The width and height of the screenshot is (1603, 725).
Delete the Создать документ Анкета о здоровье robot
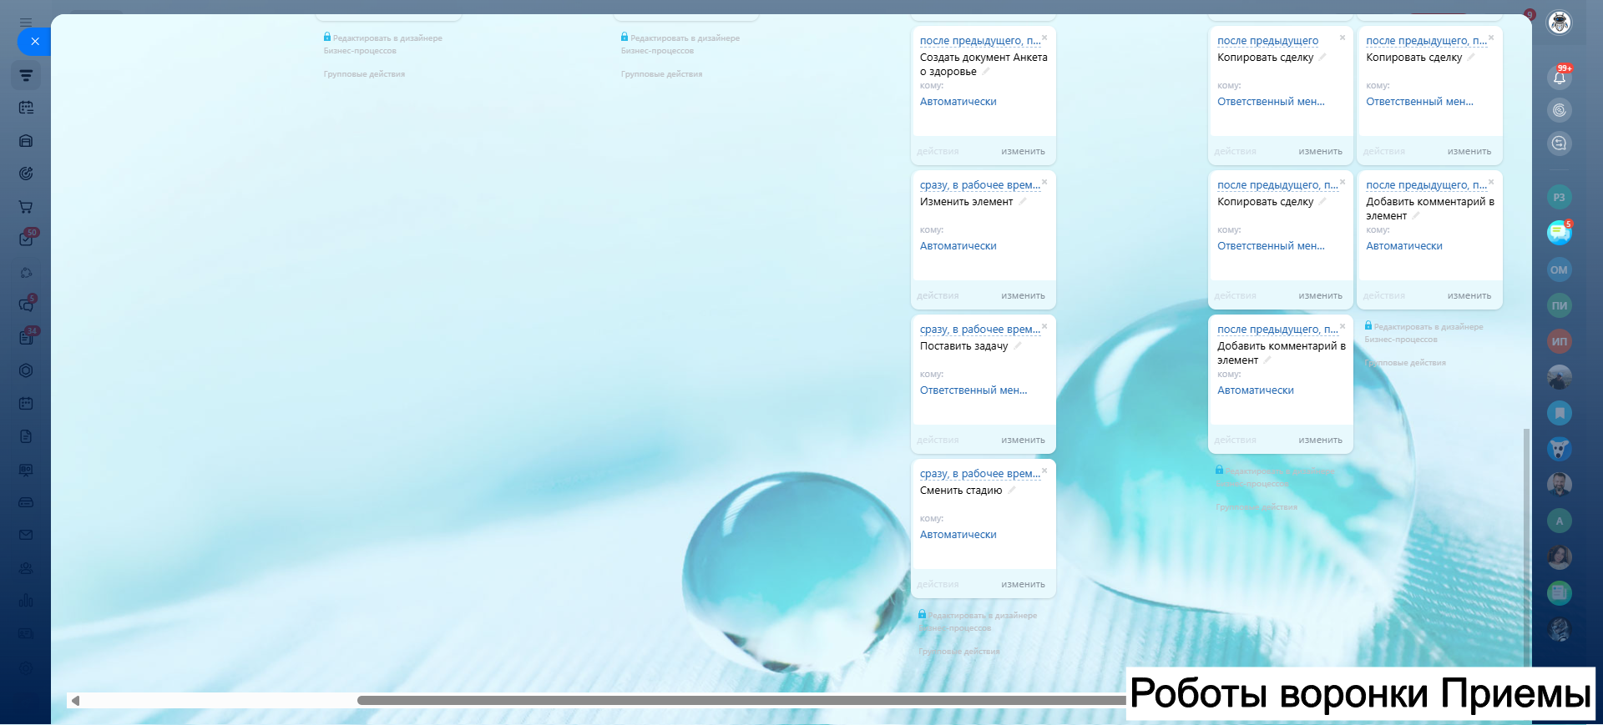[x=1044, y=38]
